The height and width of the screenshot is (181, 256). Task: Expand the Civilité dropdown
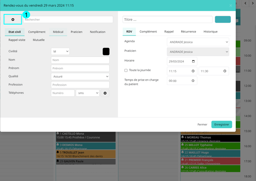60,51
